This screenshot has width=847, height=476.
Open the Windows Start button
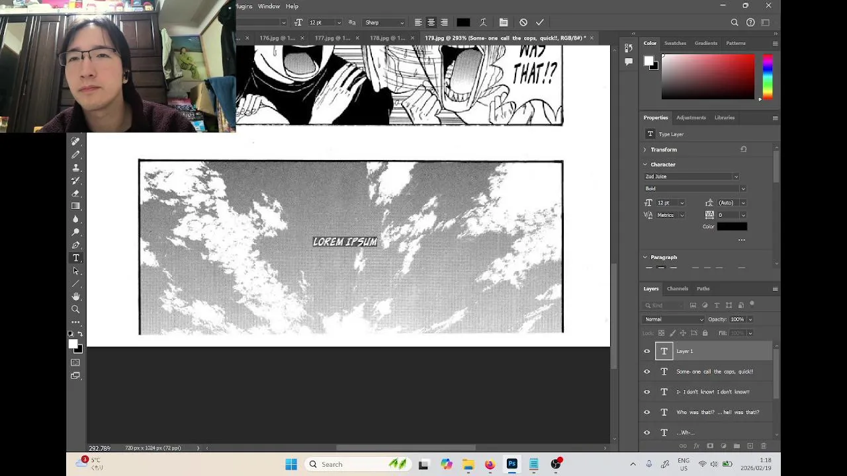tap(291, 464)
